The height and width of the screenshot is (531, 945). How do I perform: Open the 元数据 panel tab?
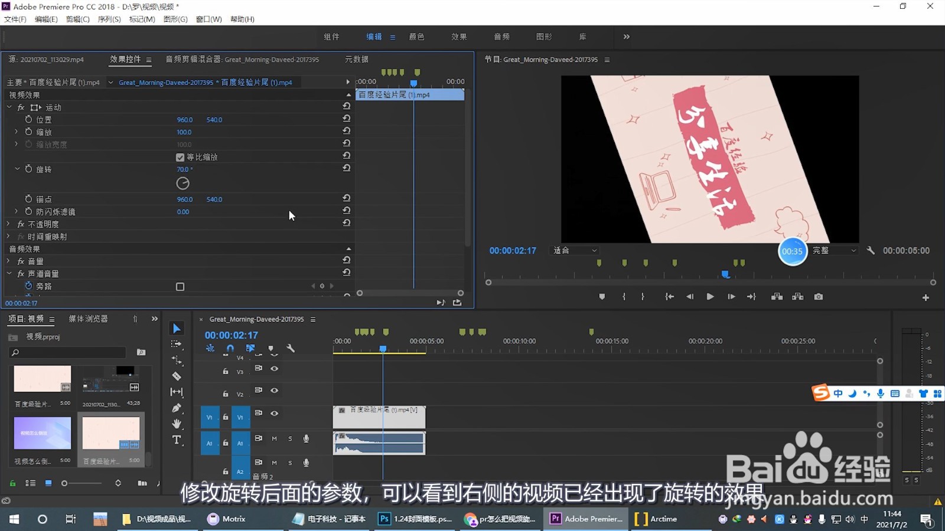pyautogui.click(x=357, y=59)
